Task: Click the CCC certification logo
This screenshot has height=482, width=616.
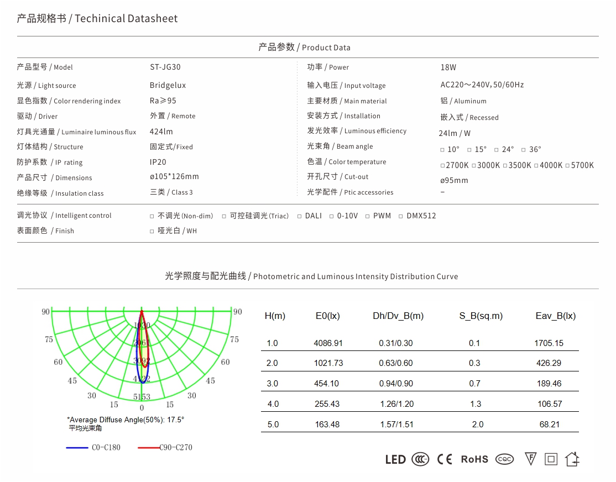Action: tap(420, 459)
